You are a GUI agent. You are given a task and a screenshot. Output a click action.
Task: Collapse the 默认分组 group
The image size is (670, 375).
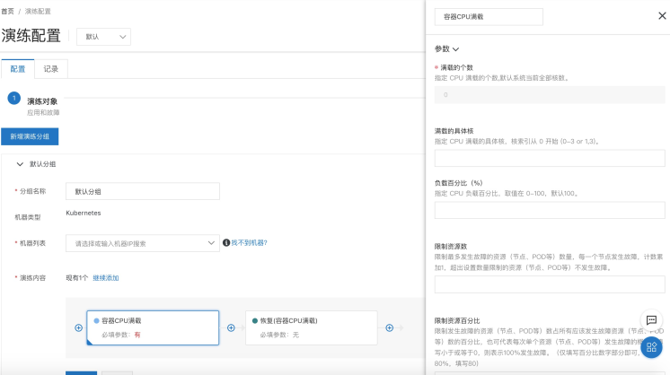tap(20, 164)
